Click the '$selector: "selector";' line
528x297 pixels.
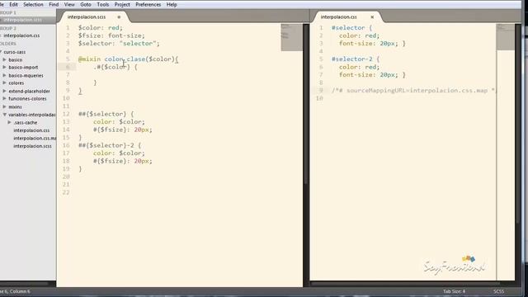tap(119, 44)
